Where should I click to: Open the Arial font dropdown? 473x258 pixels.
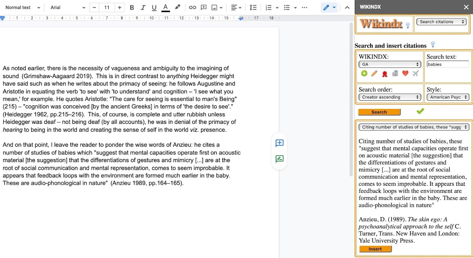tap(68, 7)
